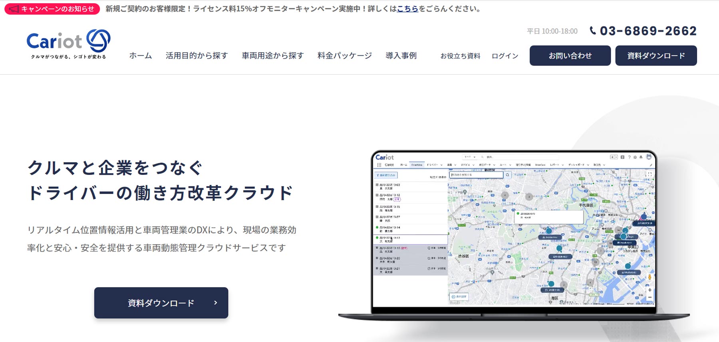Click the Cariot logo
Image resolution: width=719 pixels, height=342 pixels.
point(69,44)
